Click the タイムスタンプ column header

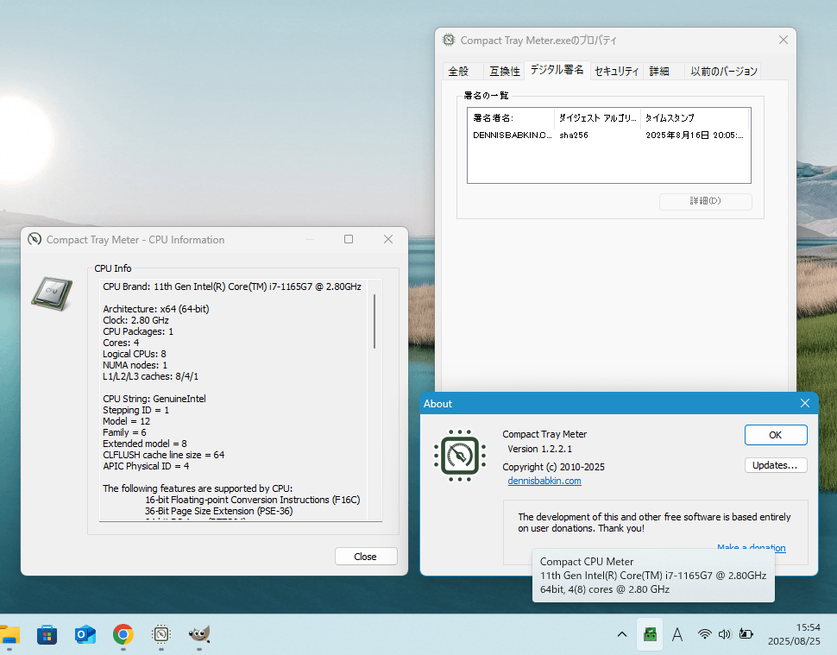(x=695, y=118)
